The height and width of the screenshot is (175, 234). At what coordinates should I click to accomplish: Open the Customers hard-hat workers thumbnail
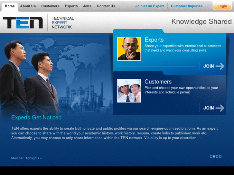[129, 91]
